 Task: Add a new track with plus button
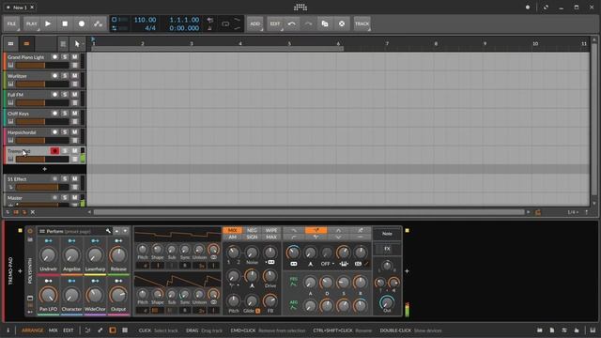[x=44, y=169]
